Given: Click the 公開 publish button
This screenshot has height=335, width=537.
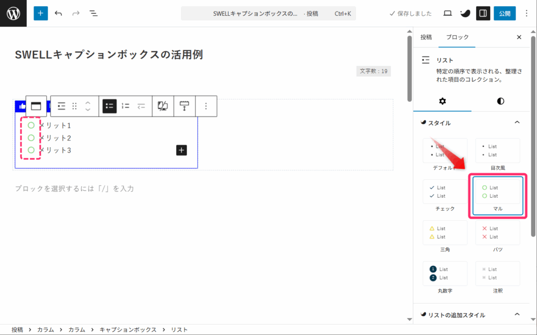Looking at the screenshot, I should (504, 13).
